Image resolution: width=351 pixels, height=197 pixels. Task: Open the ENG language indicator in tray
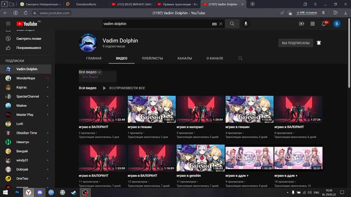pos(316,192)
